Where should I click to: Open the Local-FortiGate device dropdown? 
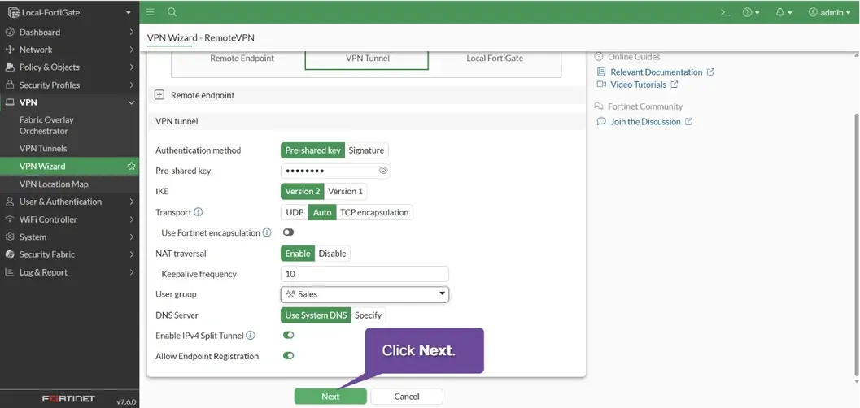[x=70, y=12]
